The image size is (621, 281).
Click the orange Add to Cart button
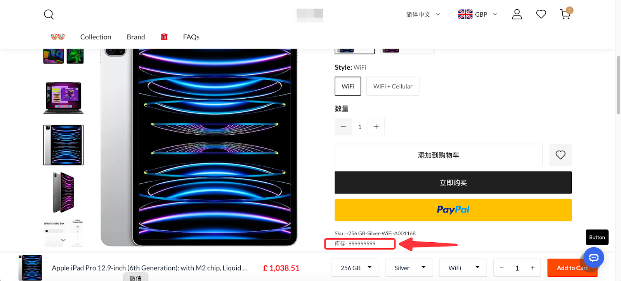tap(572, 267)
